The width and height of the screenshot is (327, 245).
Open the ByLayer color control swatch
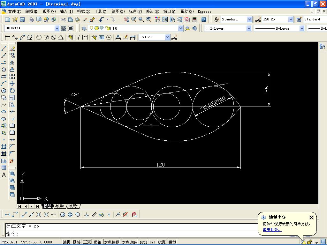(228, 28)
